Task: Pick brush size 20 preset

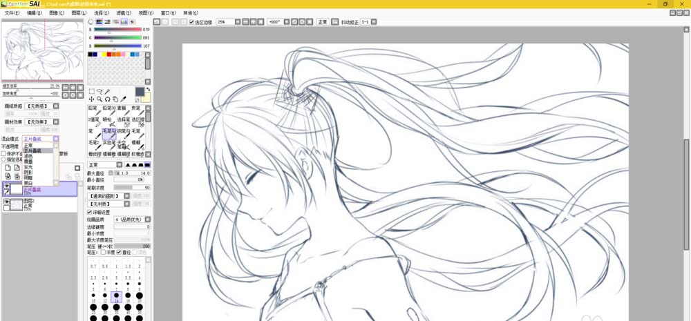Action: (140, 297)
